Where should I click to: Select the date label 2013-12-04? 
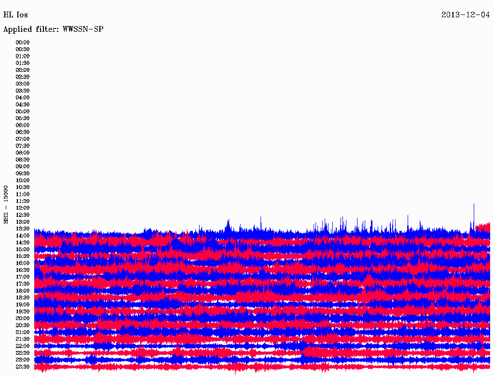[466, 15]
